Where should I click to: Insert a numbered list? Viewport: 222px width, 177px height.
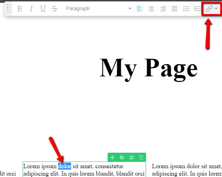click(x=197, y=9)
